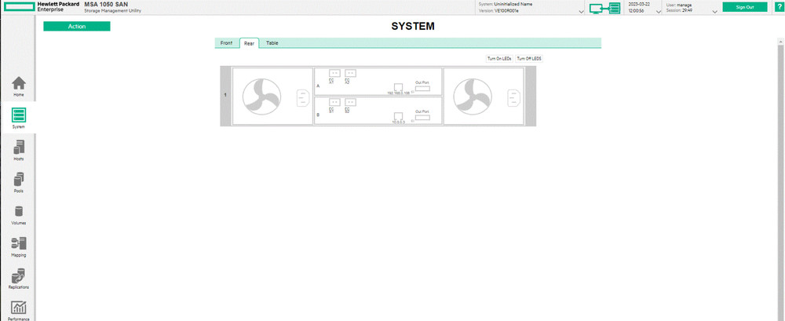Select the Volumes sidebar icon

pos(19,212)
